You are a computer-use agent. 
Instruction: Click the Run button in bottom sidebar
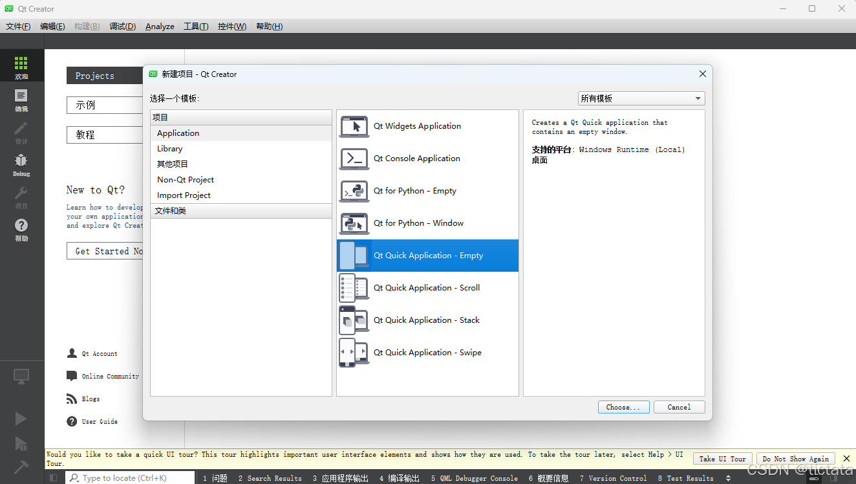(x=21, y=419)
